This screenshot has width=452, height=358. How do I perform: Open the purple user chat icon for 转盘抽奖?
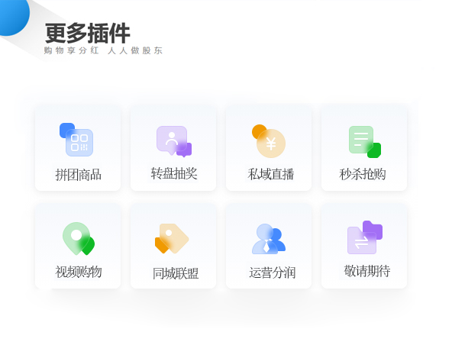coord(174,141)
